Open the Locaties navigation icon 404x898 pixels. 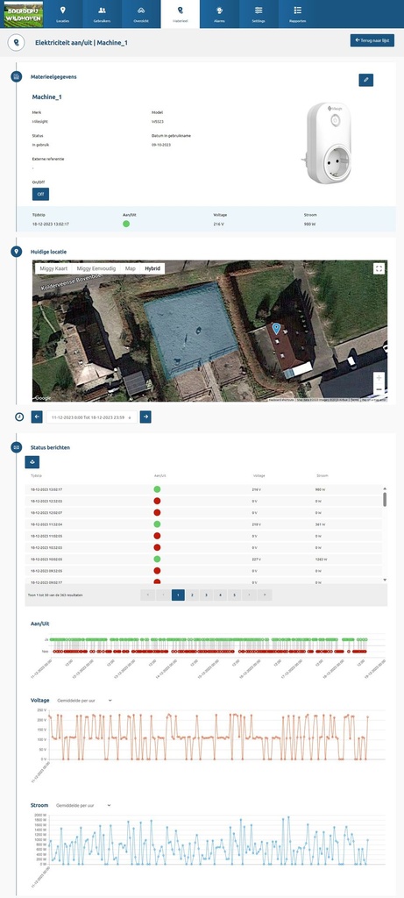(63, 14)
